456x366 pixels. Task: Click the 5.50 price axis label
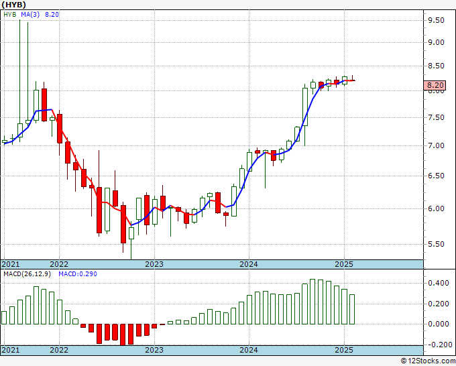point(436,244)
